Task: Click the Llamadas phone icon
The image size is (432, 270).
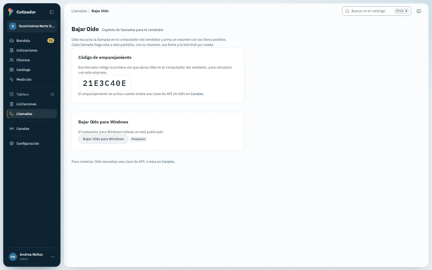Action: [x=12, y=114]
